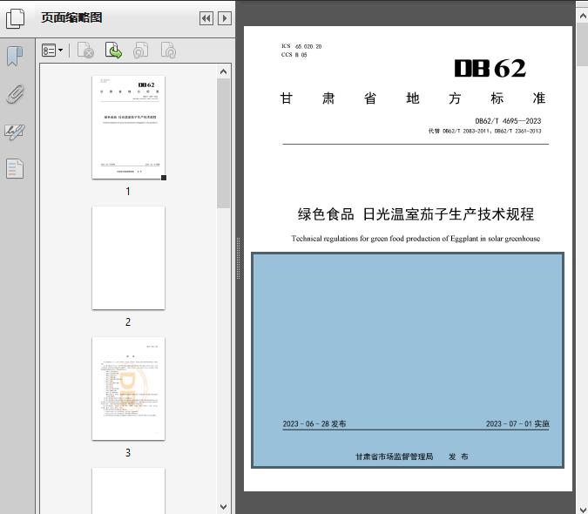Viewport: 588px width, 514px height.
Task: Click the ICS 65.020.20 text
Action: (301, 46)
